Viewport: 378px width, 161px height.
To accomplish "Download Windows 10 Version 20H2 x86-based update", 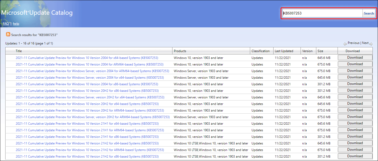I will 355,90.
